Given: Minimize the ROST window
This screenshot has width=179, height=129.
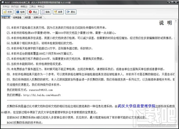Looking at the screenshot, I should pyautogui.click(x=169, y=2).
